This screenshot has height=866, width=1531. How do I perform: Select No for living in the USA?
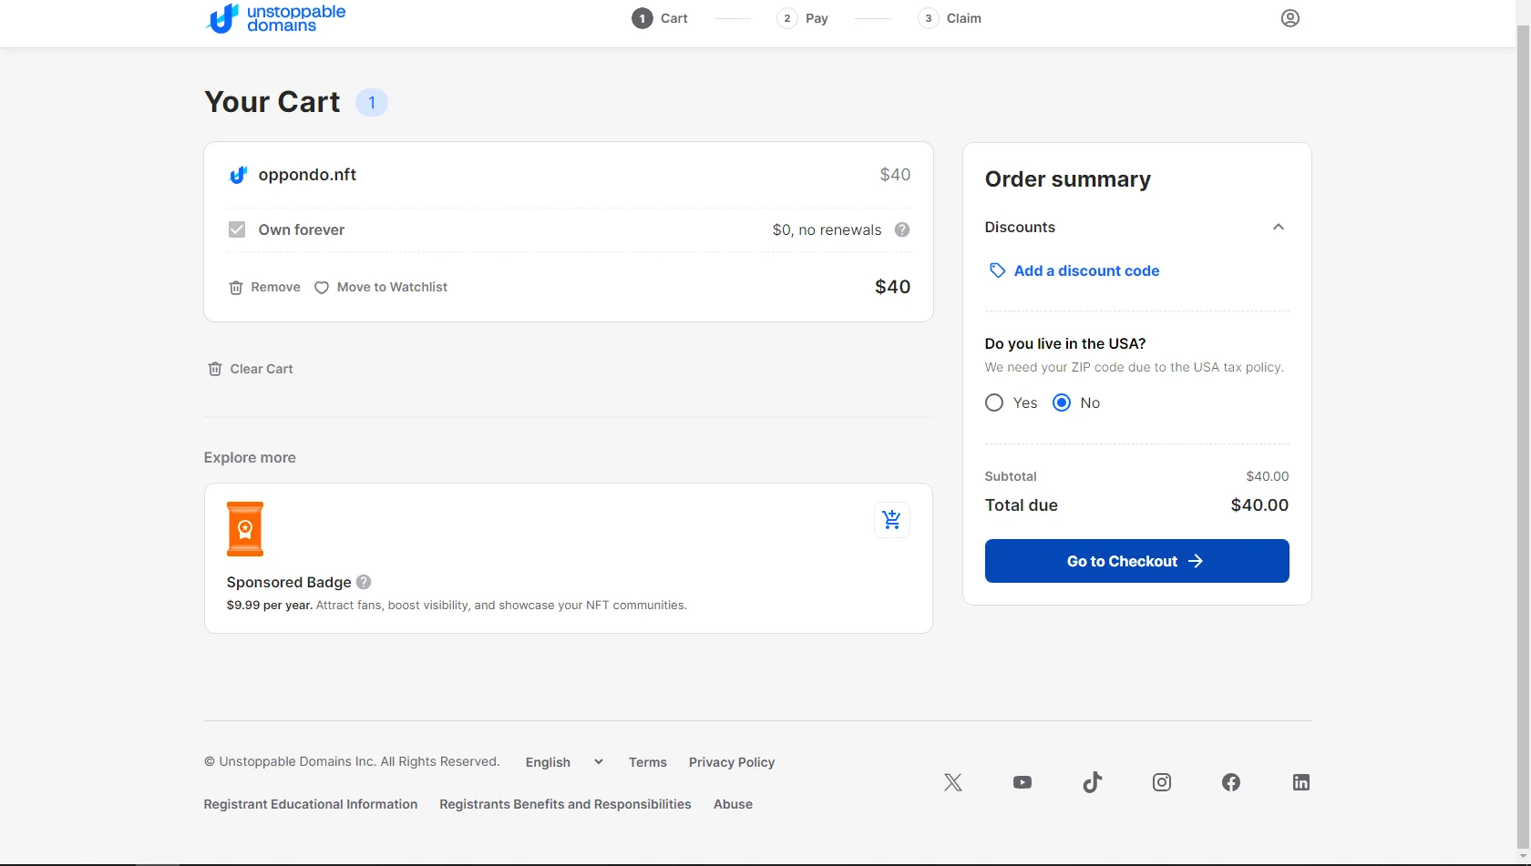click(x=1062, y=402)
